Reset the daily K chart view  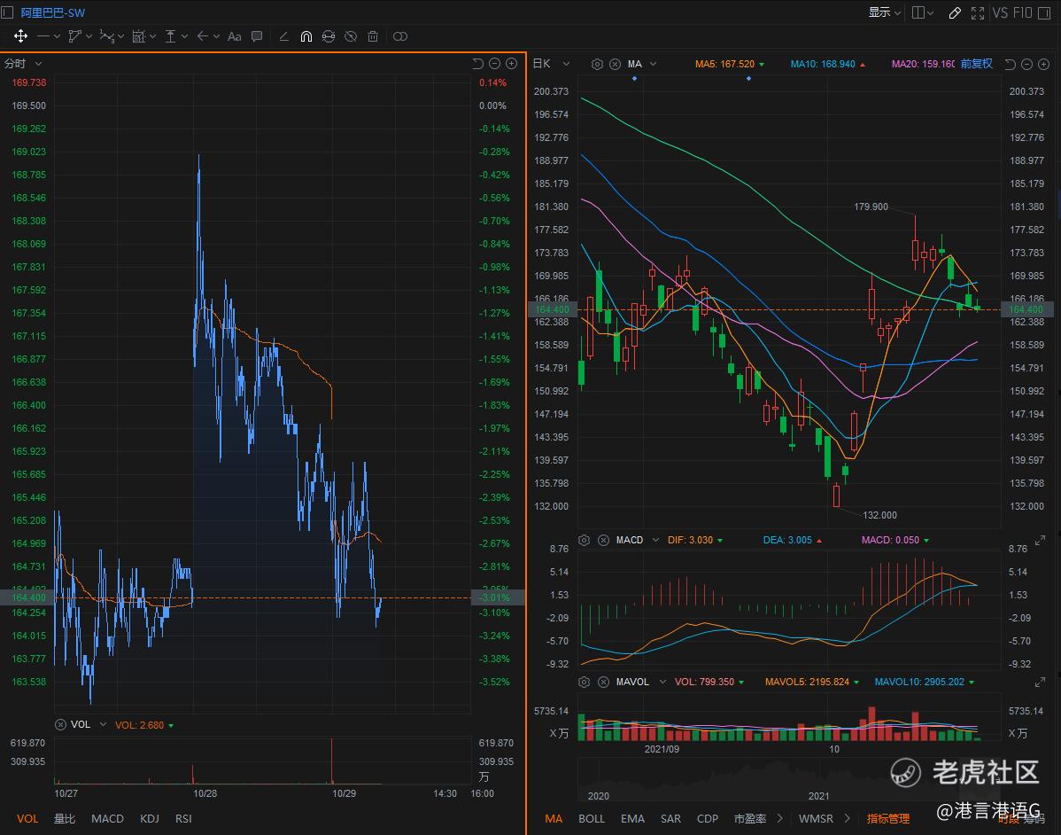[x=1010, y=65]
